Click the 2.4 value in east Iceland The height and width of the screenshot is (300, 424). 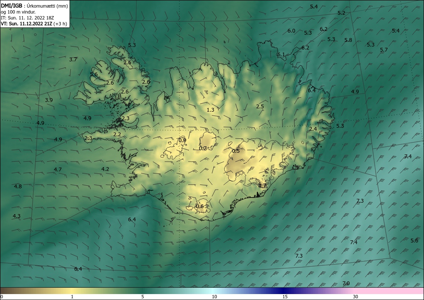(313, 129)
